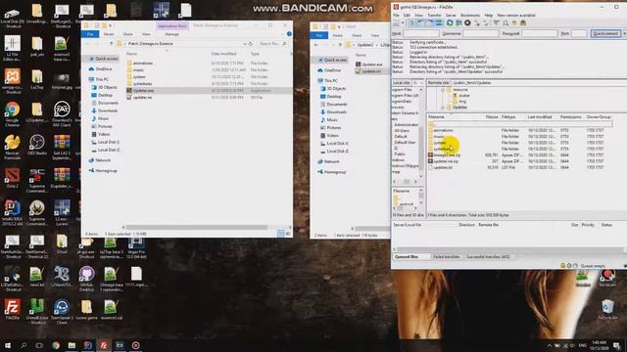The image size is (627, 352).
Task: Switch Patch window to details view
Action: point(281,234)
